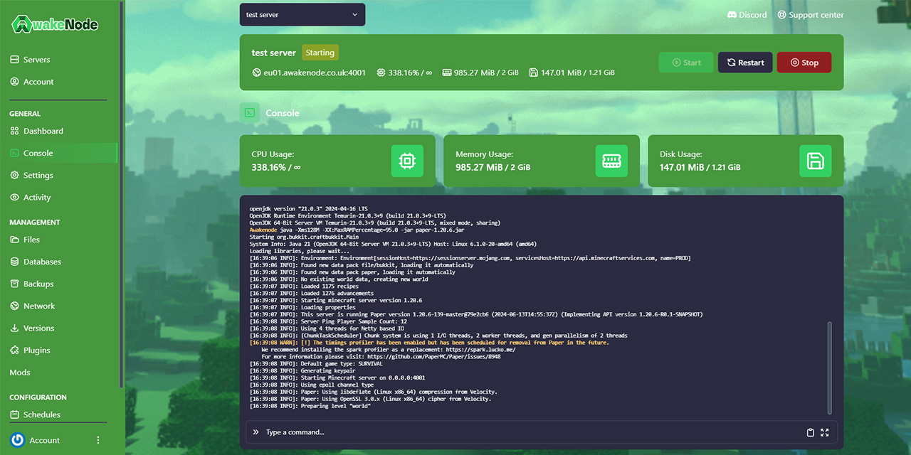Viewport: 911px width, 455px height.
Task: Click the console output scrollbar
Action: tap(829, 366)
